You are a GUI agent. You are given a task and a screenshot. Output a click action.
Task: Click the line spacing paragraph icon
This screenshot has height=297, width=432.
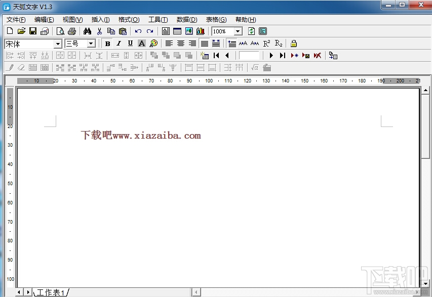click(x=232, y=44)
